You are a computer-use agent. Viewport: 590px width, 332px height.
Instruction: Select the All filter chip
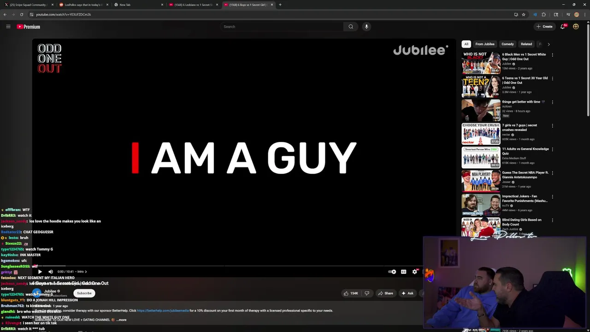(466, 44)
